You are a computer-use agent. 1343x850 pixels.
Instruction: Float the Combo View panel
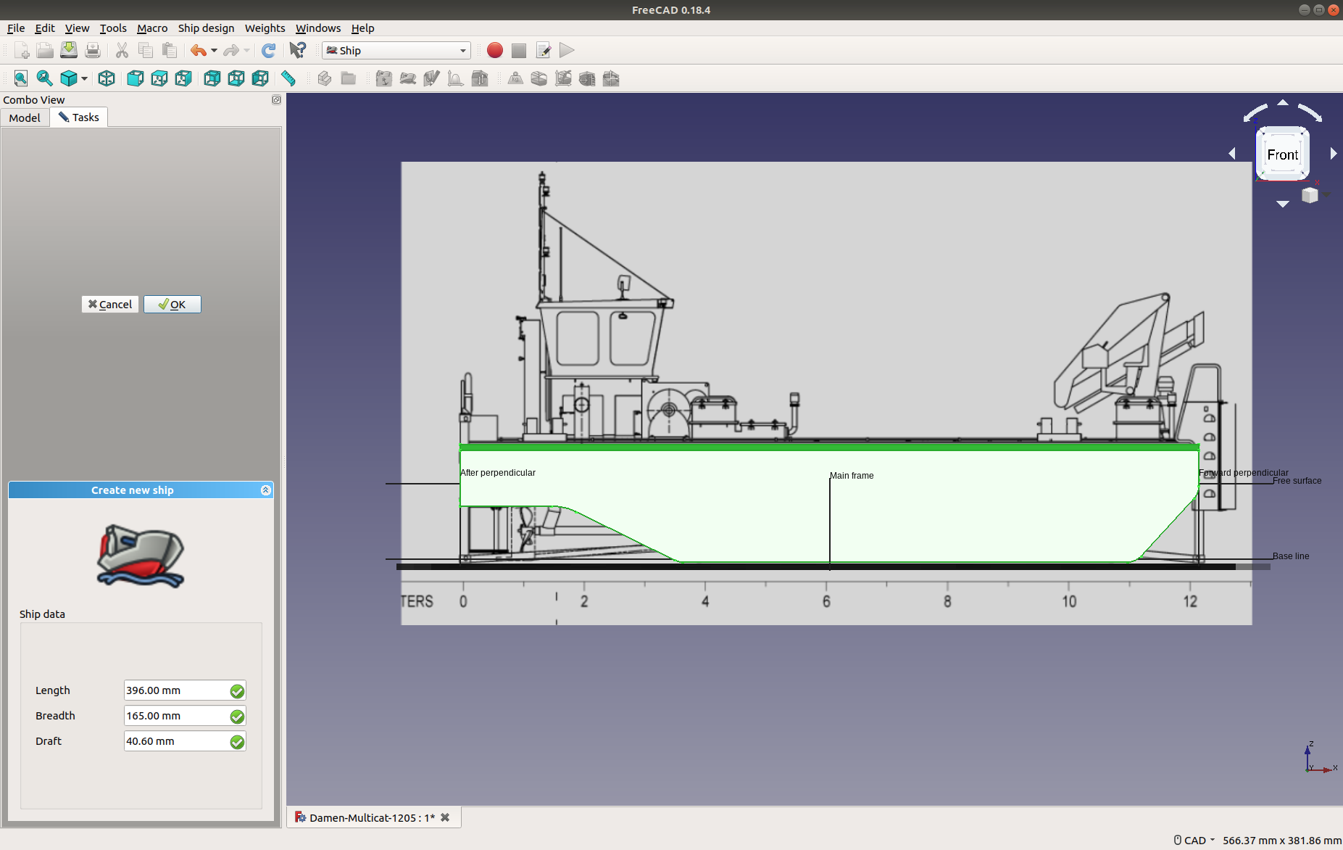click(x=276, y=100)
